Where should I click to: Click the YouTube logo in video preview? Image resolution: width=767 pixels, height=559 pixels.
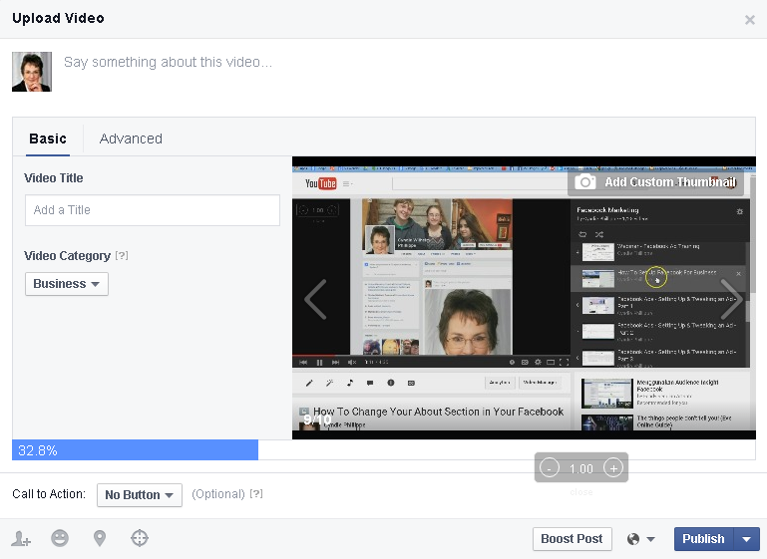pos(320,183)
